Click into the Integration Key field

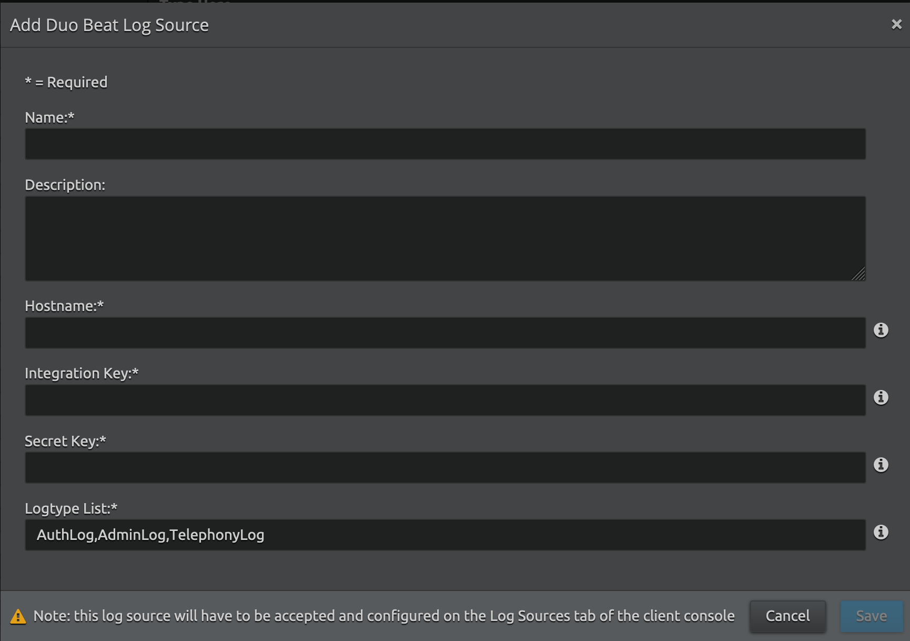tap(445, 400)
